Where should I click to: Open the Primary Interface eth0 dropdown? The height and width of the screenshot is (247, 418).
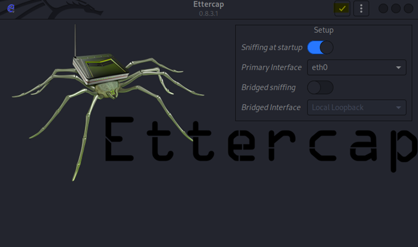point(356,67)
